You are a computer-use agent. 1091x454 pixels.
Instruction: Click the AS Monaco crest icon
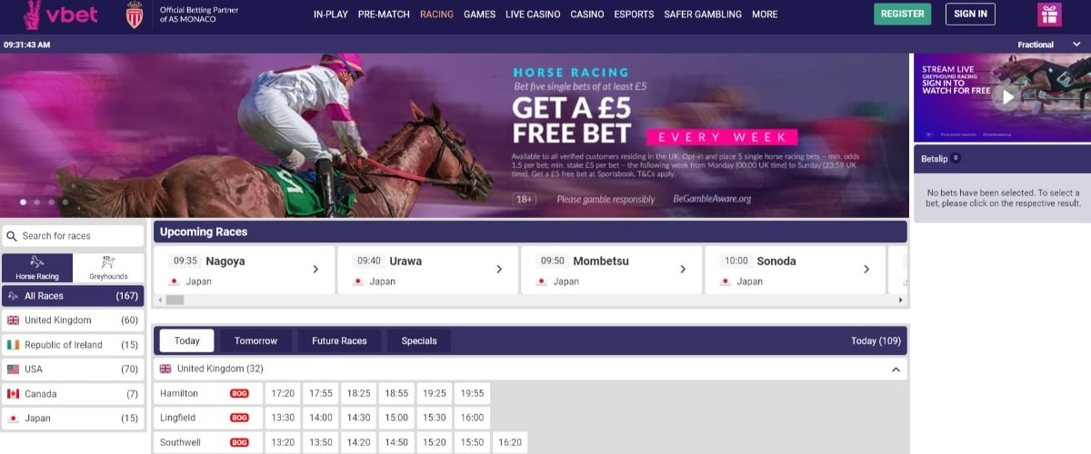(135, 15)
